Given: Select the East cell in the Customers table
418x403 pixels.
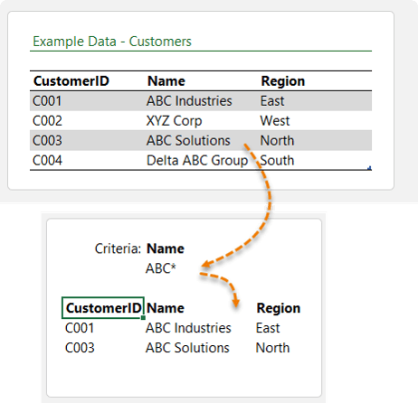Looking at the screenshot, I should coord(272,101).
